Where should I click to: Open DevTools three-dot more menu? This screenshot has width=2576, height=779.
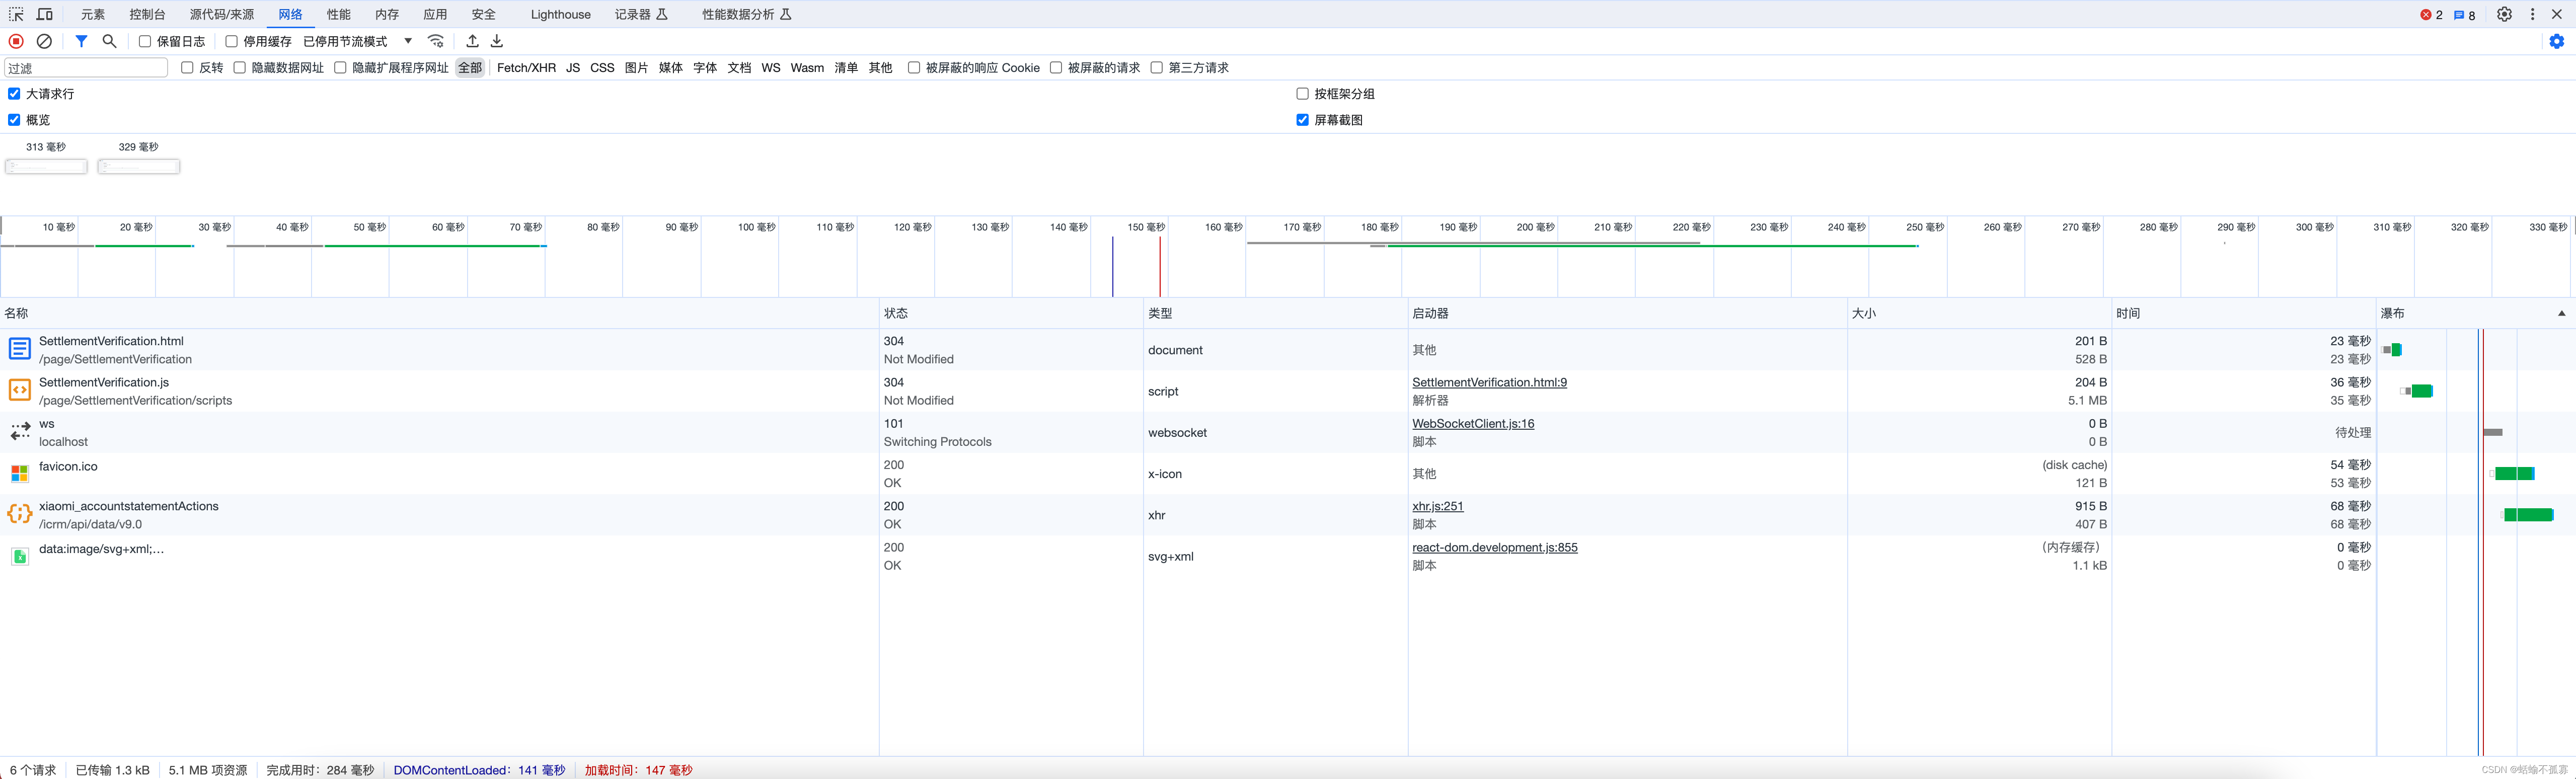(x=2532, y=14)
